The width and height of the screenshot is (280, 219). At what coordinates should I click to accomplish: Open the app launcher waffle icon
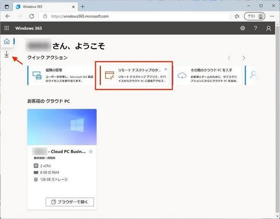pos(7,28)
